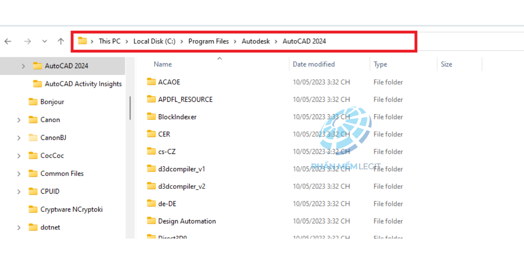The image size is (524, 263).
Task: Select This PC in address path
Action: tap(110, 41)
